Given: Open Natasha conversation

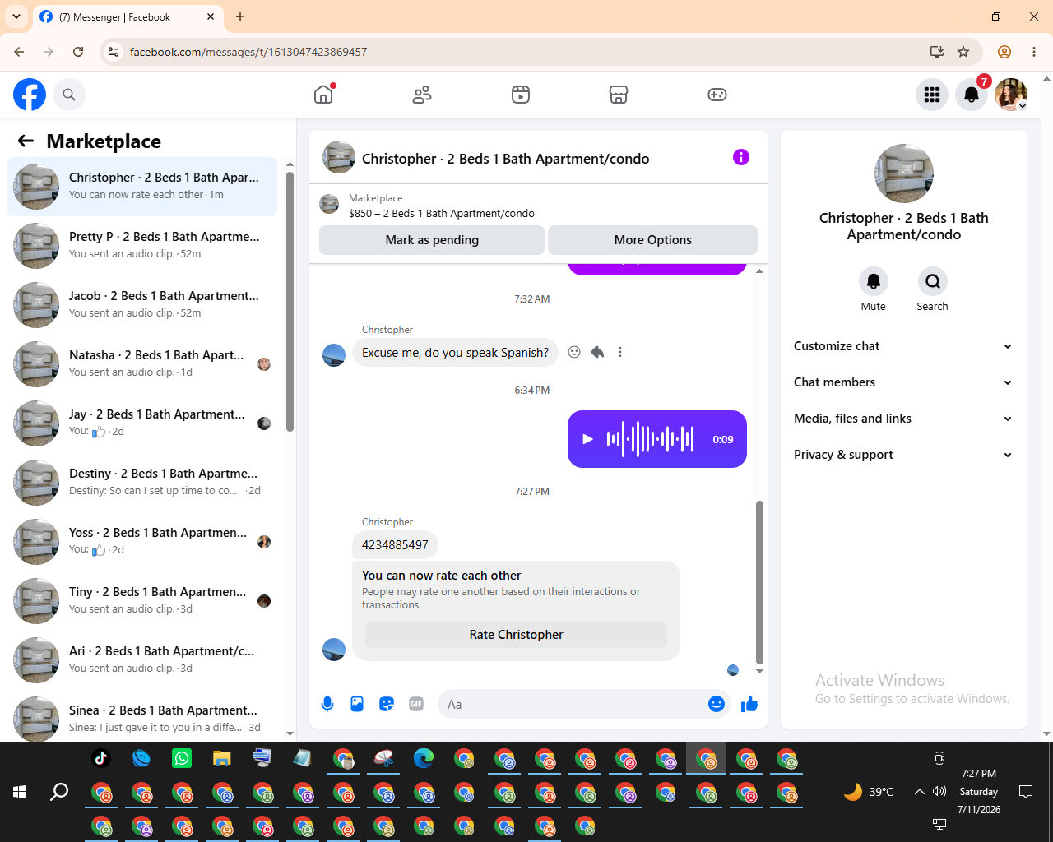Looking at the screenshot, I should tap(142, 364).
